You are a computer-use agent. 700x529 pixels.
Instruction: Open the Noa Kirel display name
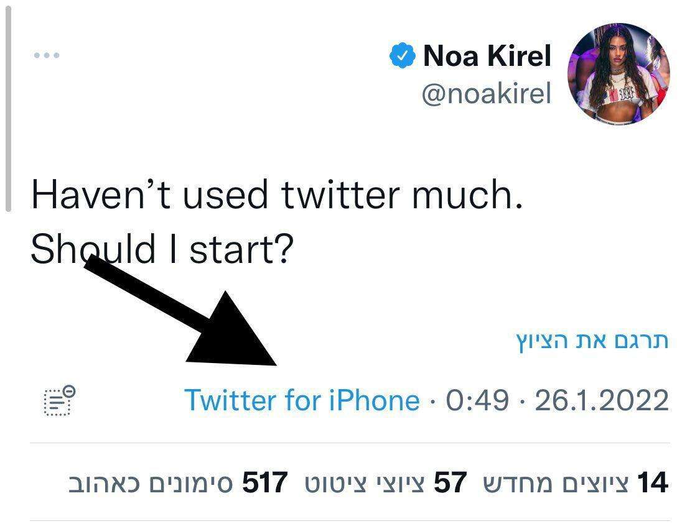click(x=487, y=57)
